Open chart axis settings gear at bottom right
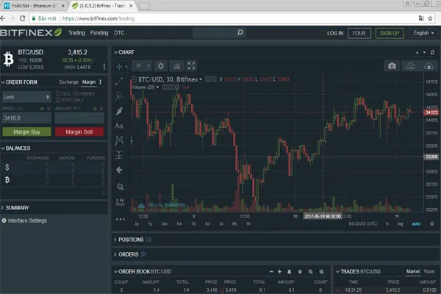The image size is (441, 294). click(432, 224)
